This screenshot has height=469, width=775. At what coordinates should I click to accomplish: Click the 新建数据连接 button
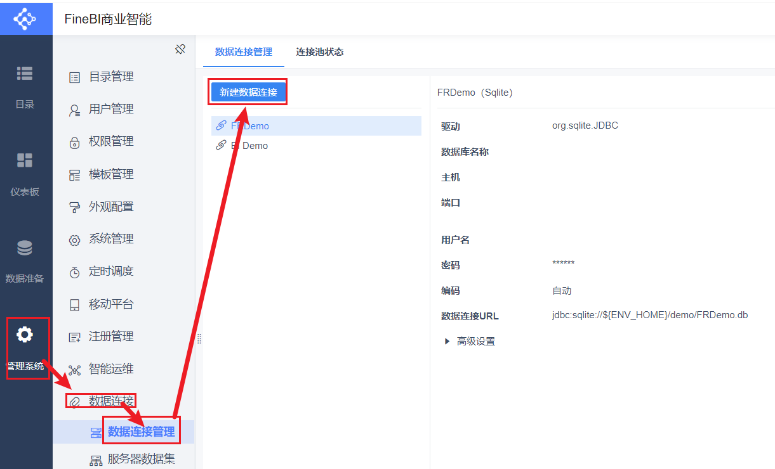tap(248, 93)
